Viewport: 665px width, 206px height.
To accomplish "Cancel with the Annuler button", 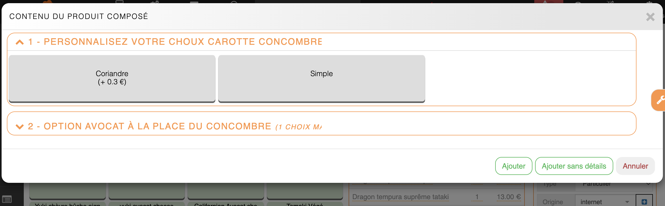I will (x=635, y=166).
